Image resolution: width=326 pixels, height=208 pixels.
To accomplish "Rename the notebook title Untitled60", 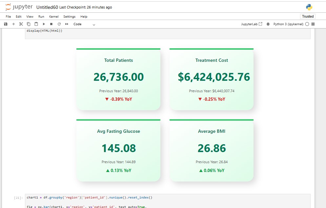I will point(47,7).
